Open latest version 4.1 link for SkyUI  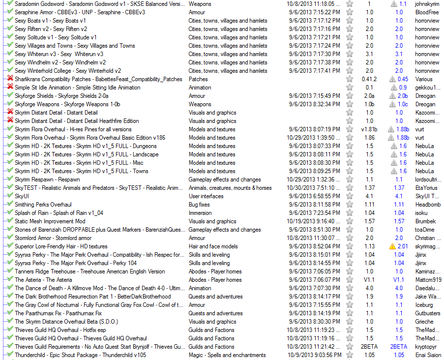click(x=399, y=196)
